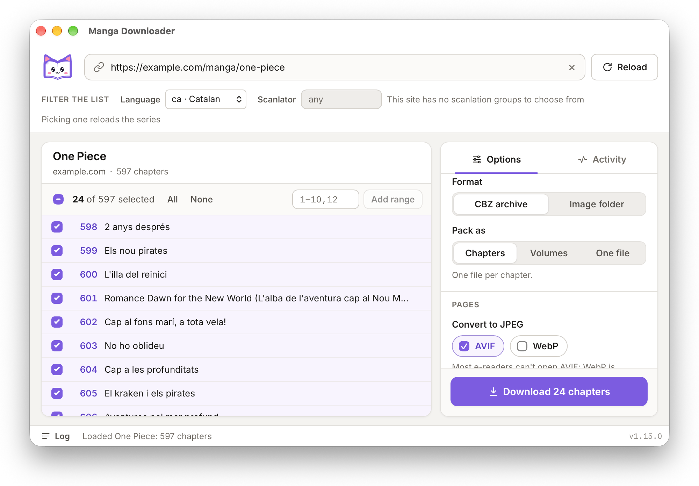The width and height of the screenshot is (699, 486).
Task: Switch to the Options tab
Action: point(496,159)
